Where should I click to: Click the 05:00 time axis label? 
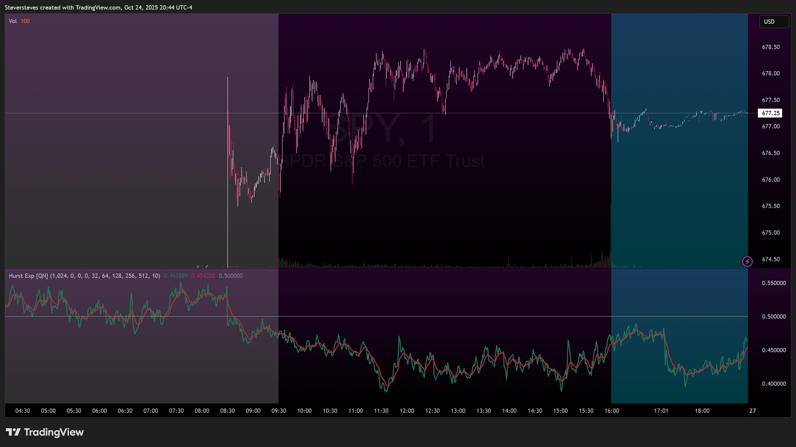48,411
